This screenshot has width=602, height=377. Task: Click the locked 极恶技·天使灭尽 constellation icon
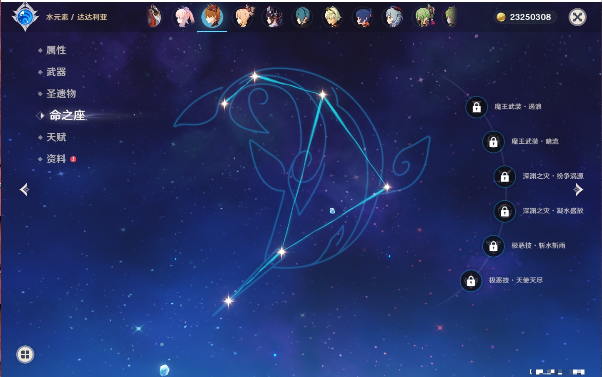tap(471, 281)
